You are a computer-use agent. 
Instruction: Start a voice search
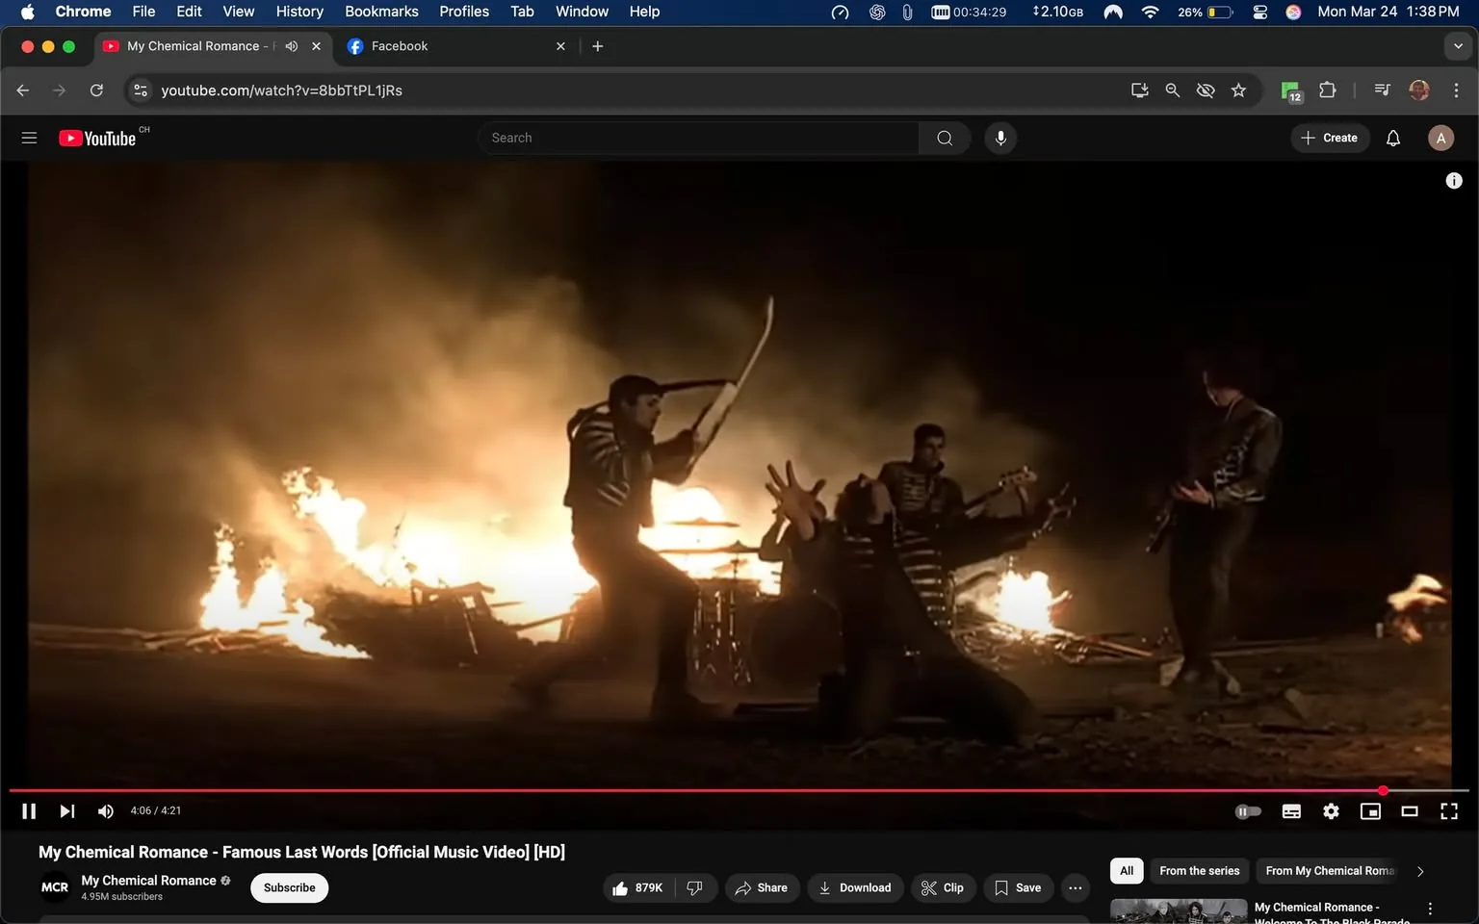pyautogui.click(x=1000, y=138)
